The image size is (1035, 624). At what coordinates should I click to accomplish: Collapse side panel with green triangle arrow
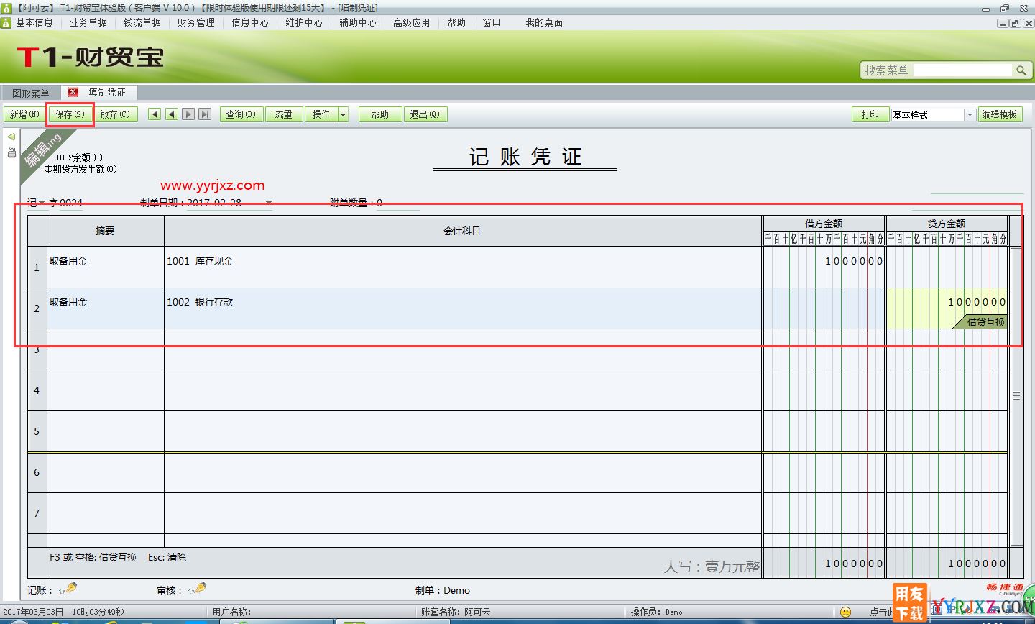[11, 137]
